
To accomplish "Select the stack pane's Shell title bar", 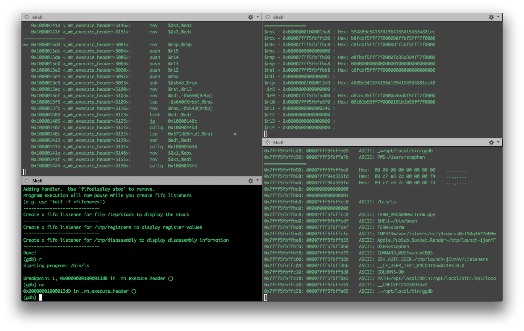I will pos(382,143).
